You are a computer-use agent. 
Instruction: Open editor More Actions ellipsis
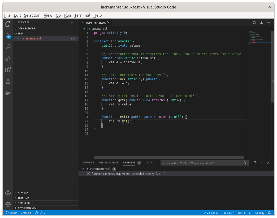click(x=268, y=23)
